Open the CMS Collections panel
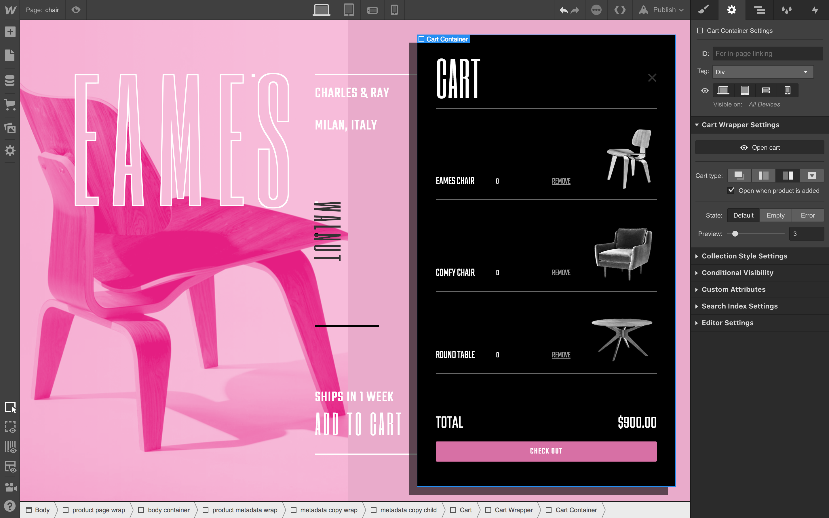The height and width of the screenshot is (518, 829). [10, 81]
